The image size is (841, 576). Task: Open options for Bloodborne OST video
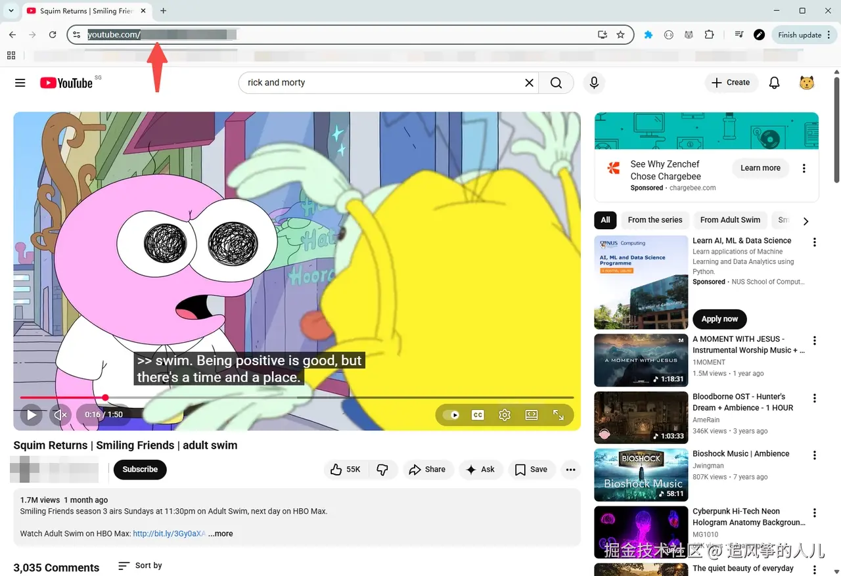815,398
